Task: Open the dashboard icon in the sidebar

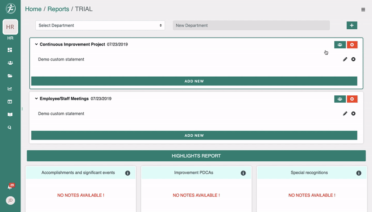Action: pos(10,50)
